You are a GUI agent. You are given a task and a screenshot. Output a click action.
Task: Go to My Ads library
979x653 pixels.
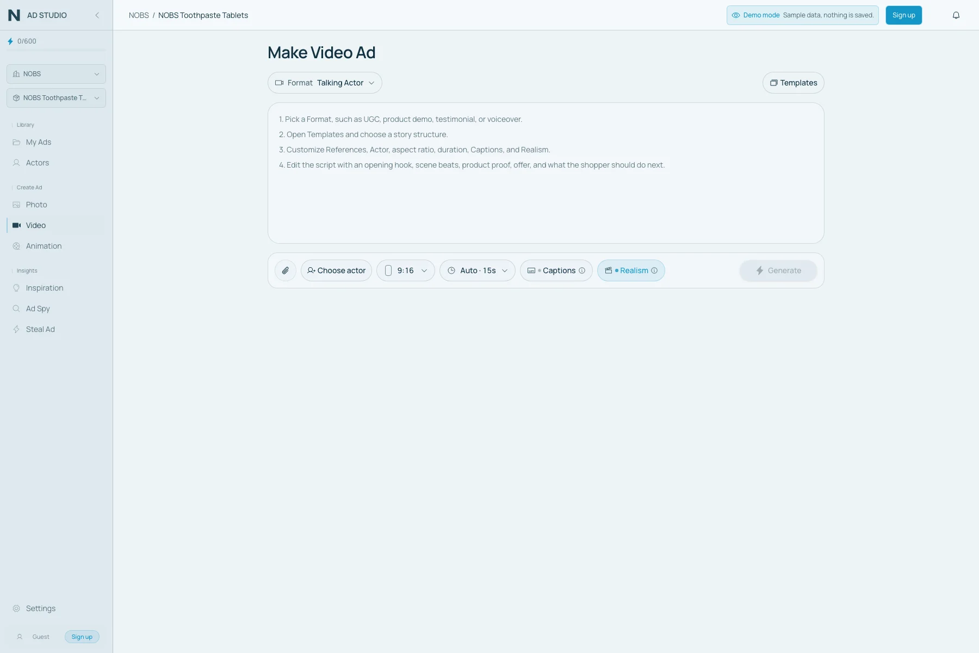tap(56, 142)
